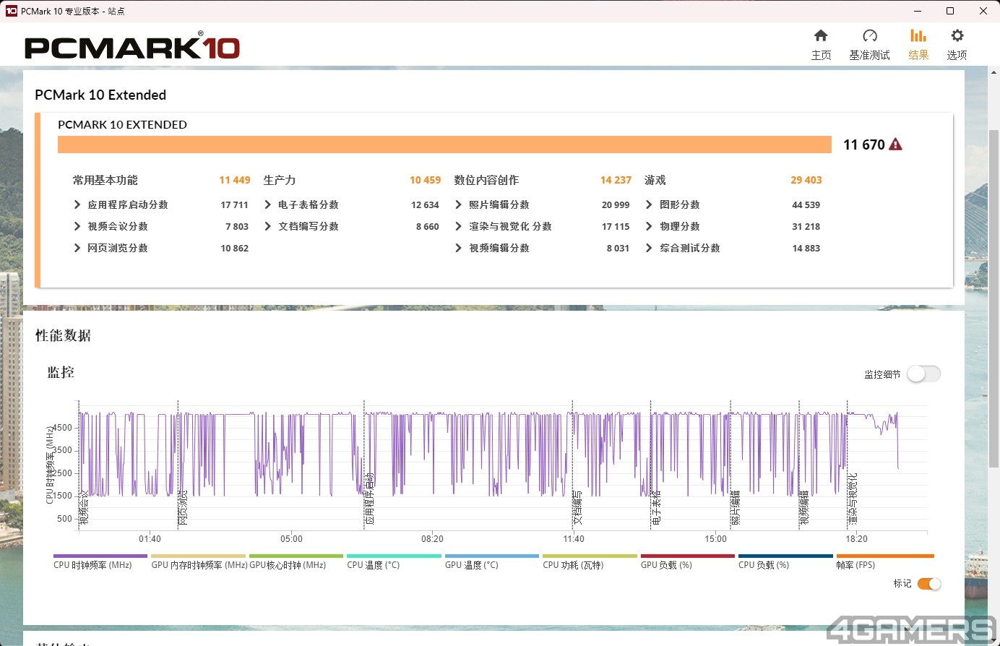Click the red warning triangle beside 11 670
Screen dimensions: 1000x646
coord(895,145)
